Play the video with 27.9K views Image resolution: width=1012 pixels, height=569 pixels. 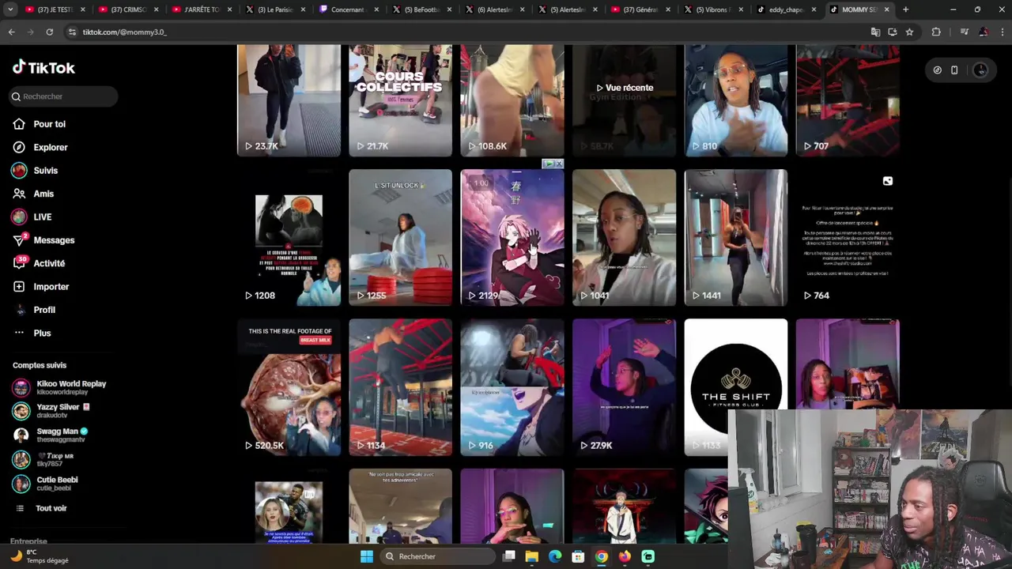tap(624, 387)
